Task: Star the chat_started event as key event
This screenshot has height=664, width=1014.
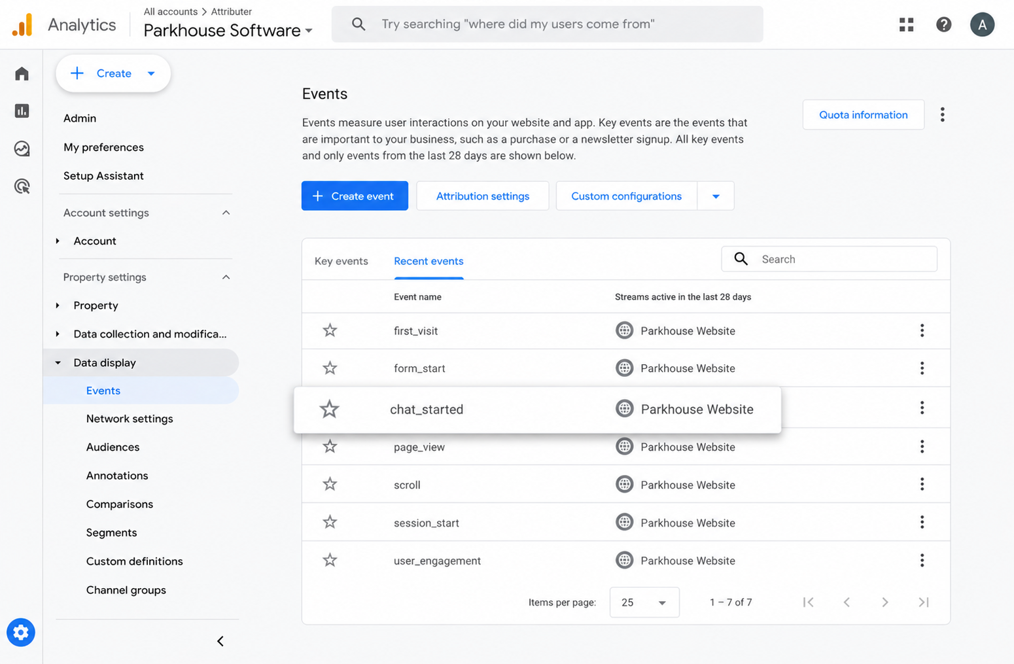Action: [329, 410]
